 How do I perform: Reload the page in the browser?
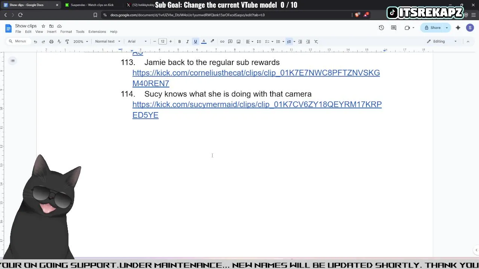coord(20,15)
